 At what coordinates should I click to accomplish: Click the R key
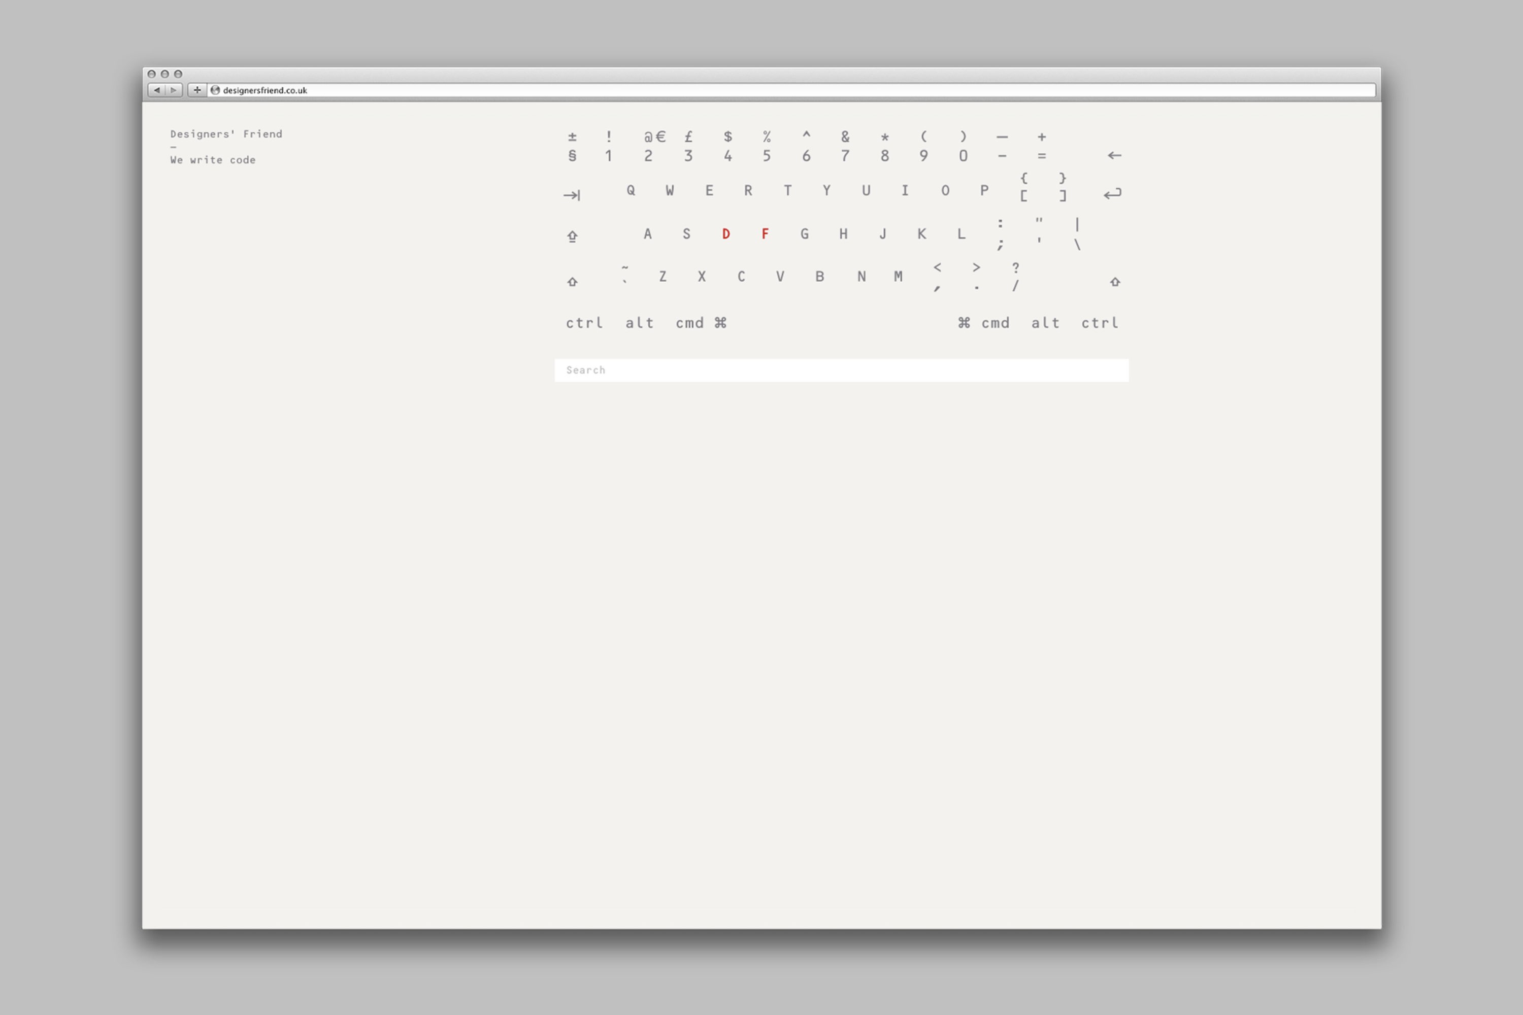pos(748,190)
